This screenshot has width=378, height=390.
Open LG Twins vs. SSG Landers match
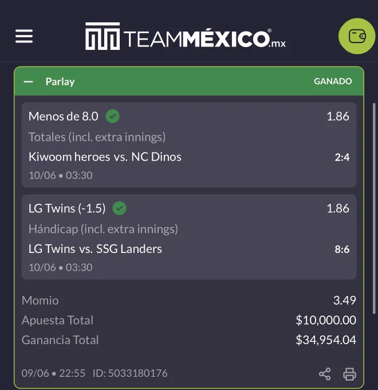(x=95, y=249)
